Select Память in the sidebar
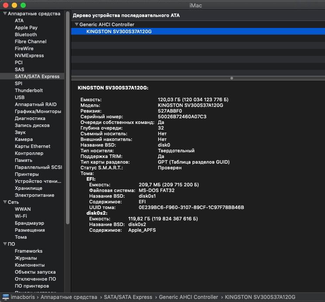The width and height of the screenshot is (325, 302). click(24, 160)
